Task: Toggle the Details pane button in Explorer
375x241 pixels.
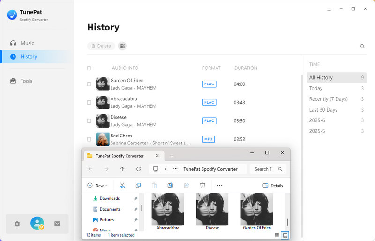Action: point(273,186)
